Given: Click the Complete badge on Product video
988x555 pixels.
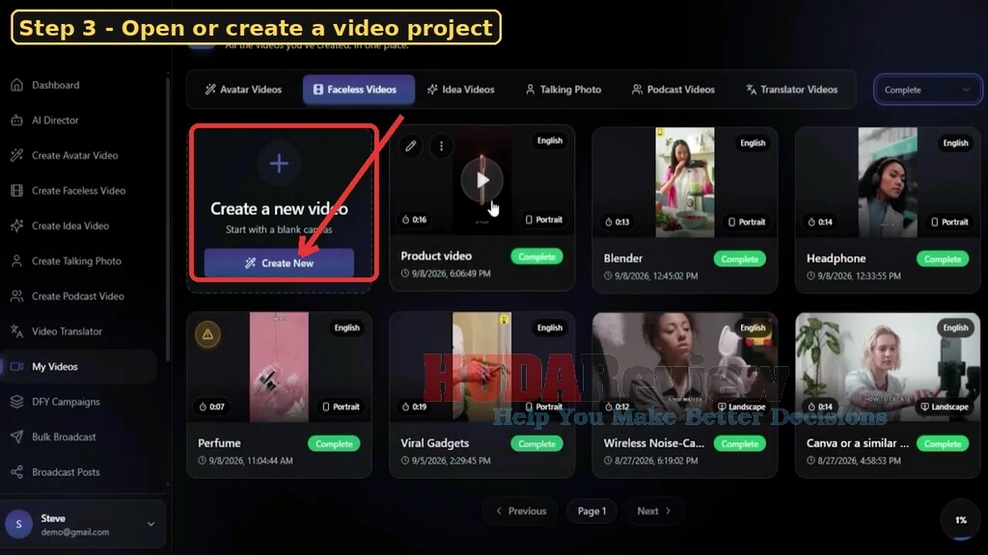Looking at the screenshot, I should point(536,256).
